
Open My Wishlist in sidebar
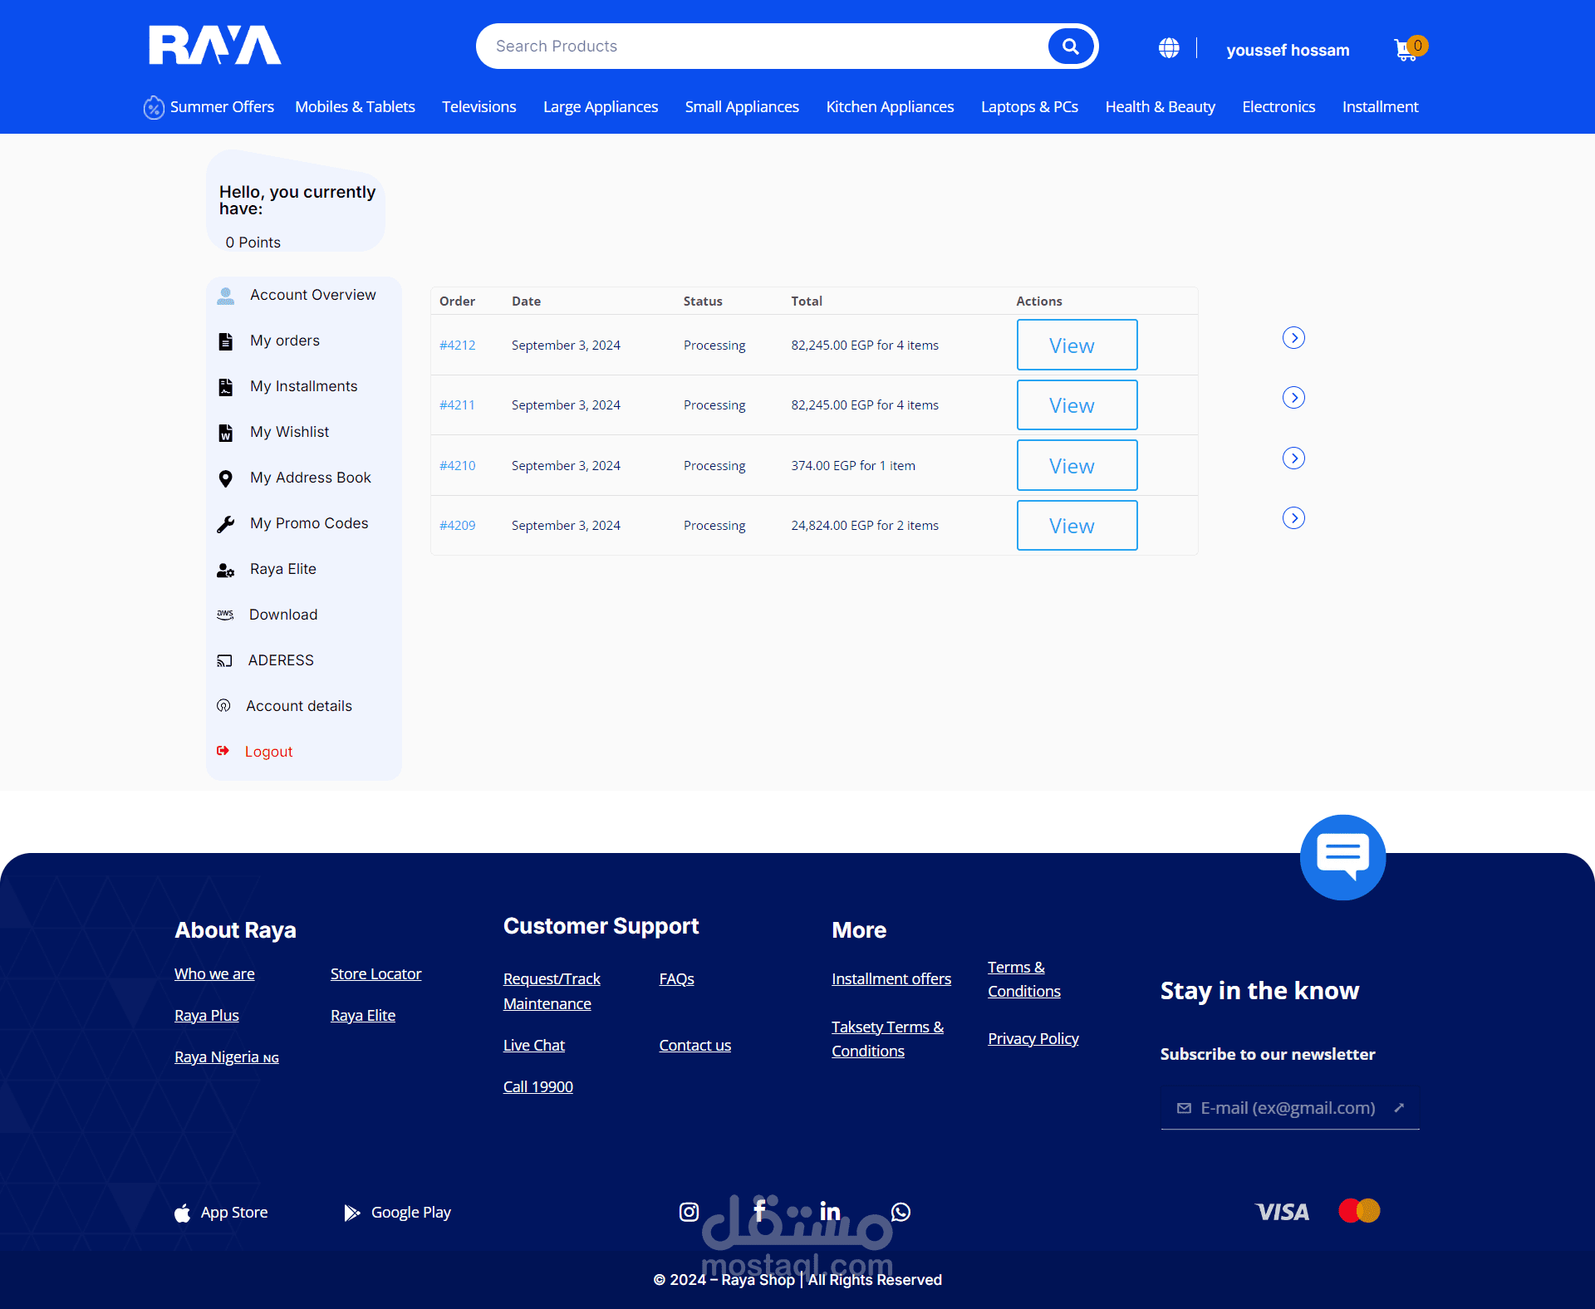pyautogui.click(x=289, y=432)
